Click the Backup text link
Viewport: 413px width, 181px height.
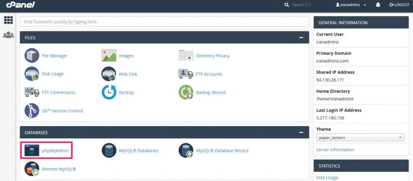126,93
